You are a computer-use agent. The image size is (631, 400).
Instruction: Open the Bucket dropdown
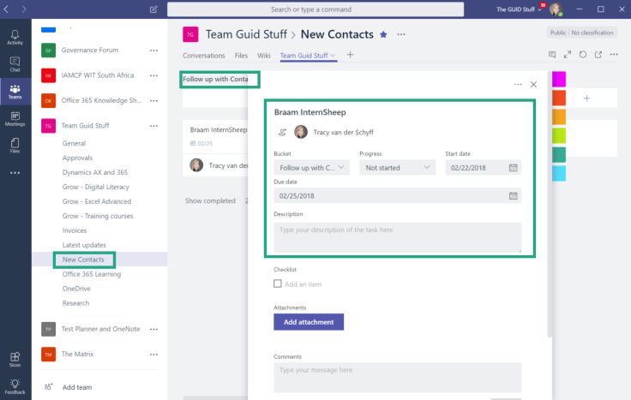click(x=311, y=168)
